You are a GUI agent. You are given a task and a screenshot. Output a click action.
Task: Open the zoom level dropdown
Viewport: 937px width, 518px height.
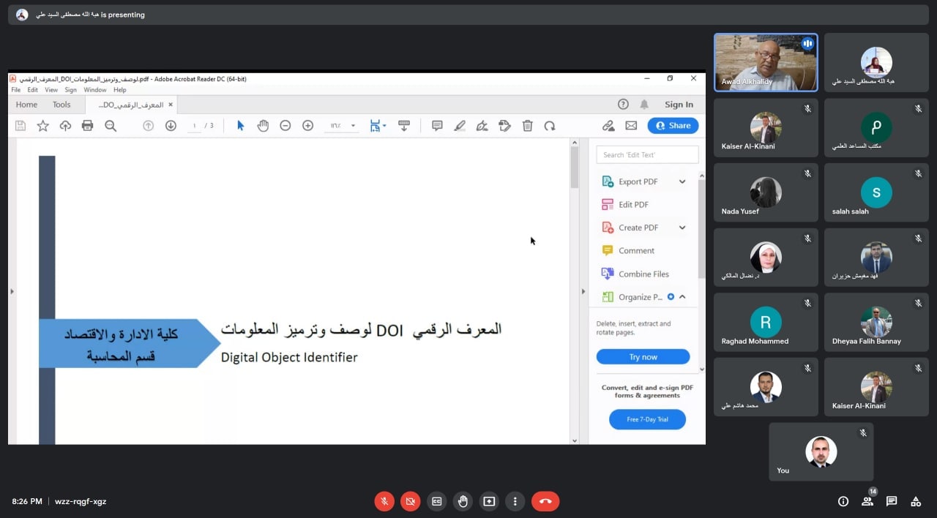coord(353,126)
